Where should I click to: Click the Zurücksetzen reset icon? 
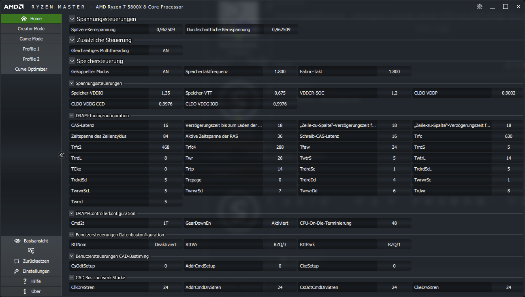click(16, 261)
